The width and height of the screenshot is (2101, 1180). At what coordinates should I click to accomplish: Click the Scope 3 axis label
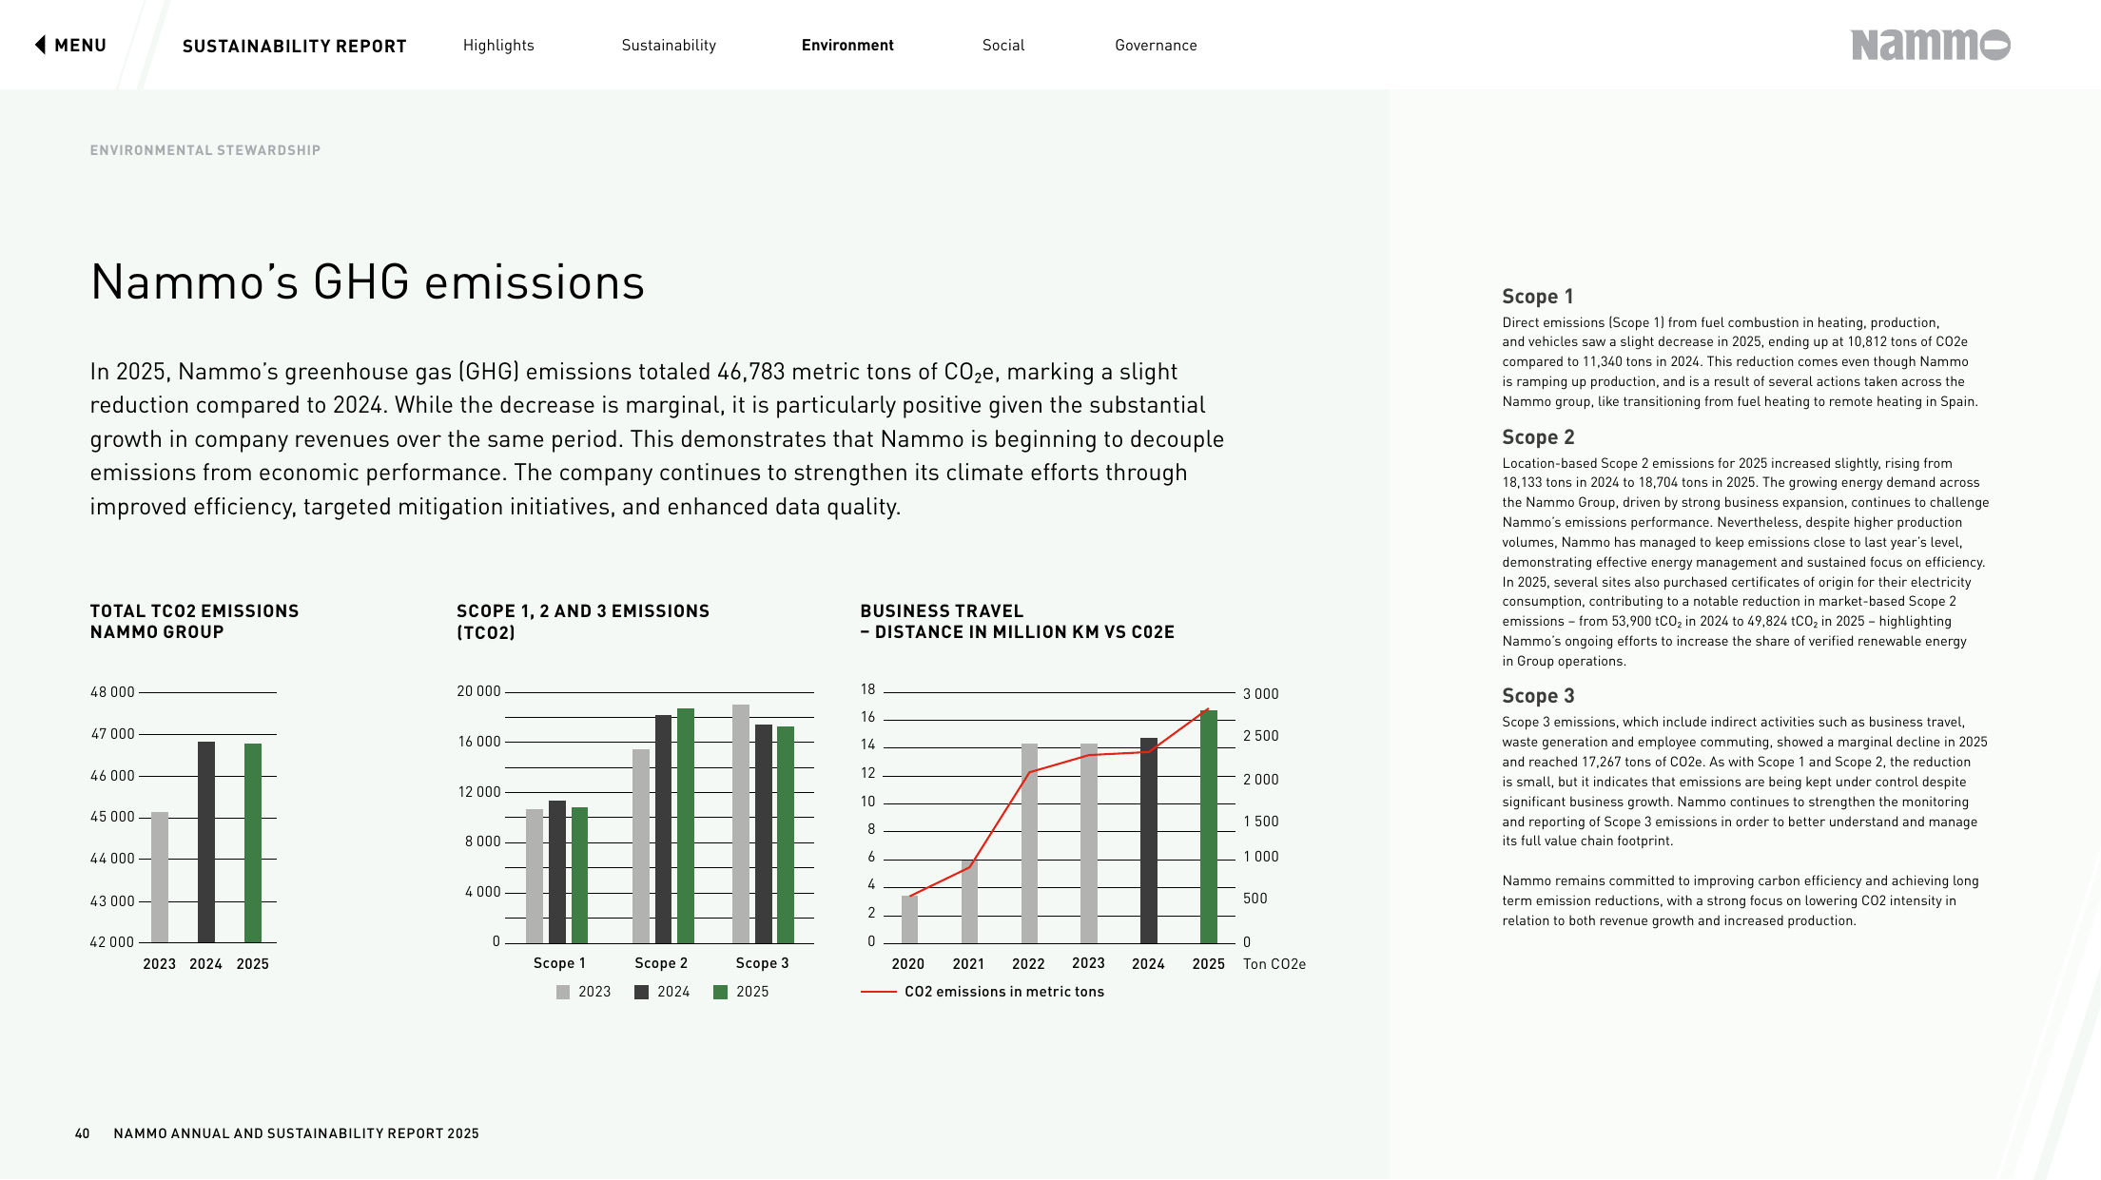coord(763,963)
